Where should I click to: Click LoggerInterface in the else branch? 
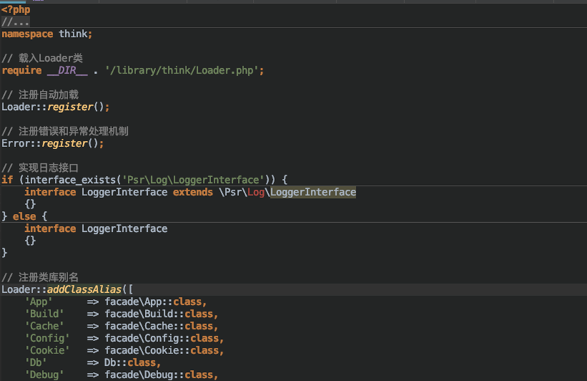pos(124,228)
